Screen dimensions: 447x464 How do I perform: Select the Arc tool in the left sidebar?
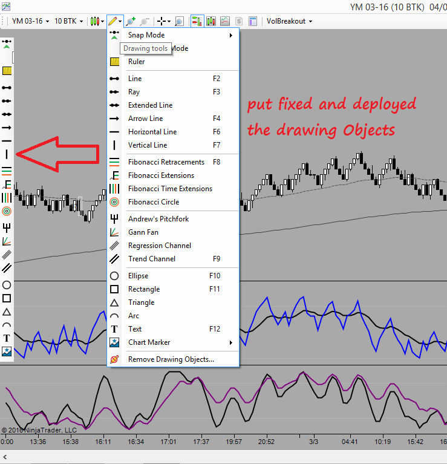coord(7,325)
